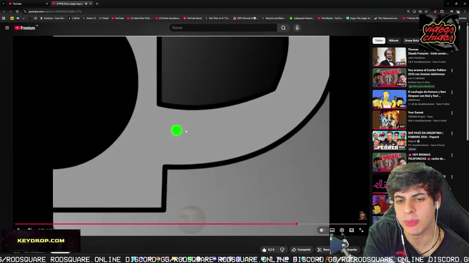The width and height of the screenshot is (469, 263).
Task: Select the Nikorar filter chip
Action: point(394,41)
